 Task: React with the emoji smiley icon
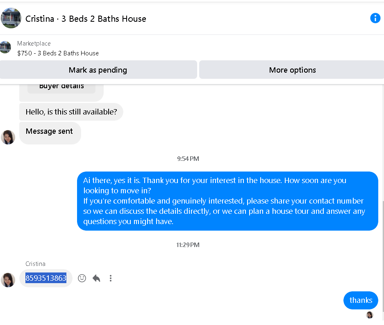pyautogui.click(x=82, y=278)
